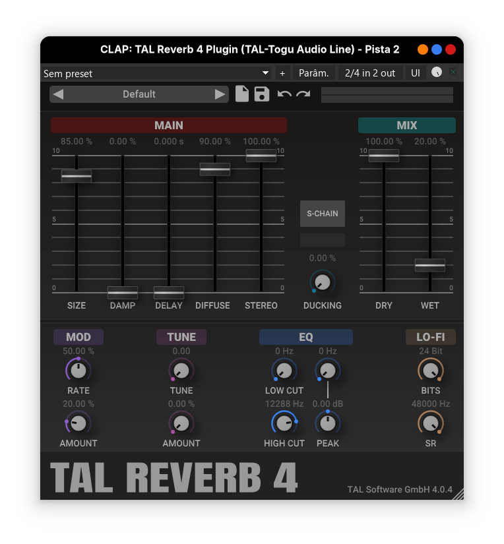The height and width of the screenshot is (544, 504).
Task: Click the LO-FI section label
Action: pyautogui.click(x=430, y=337)
